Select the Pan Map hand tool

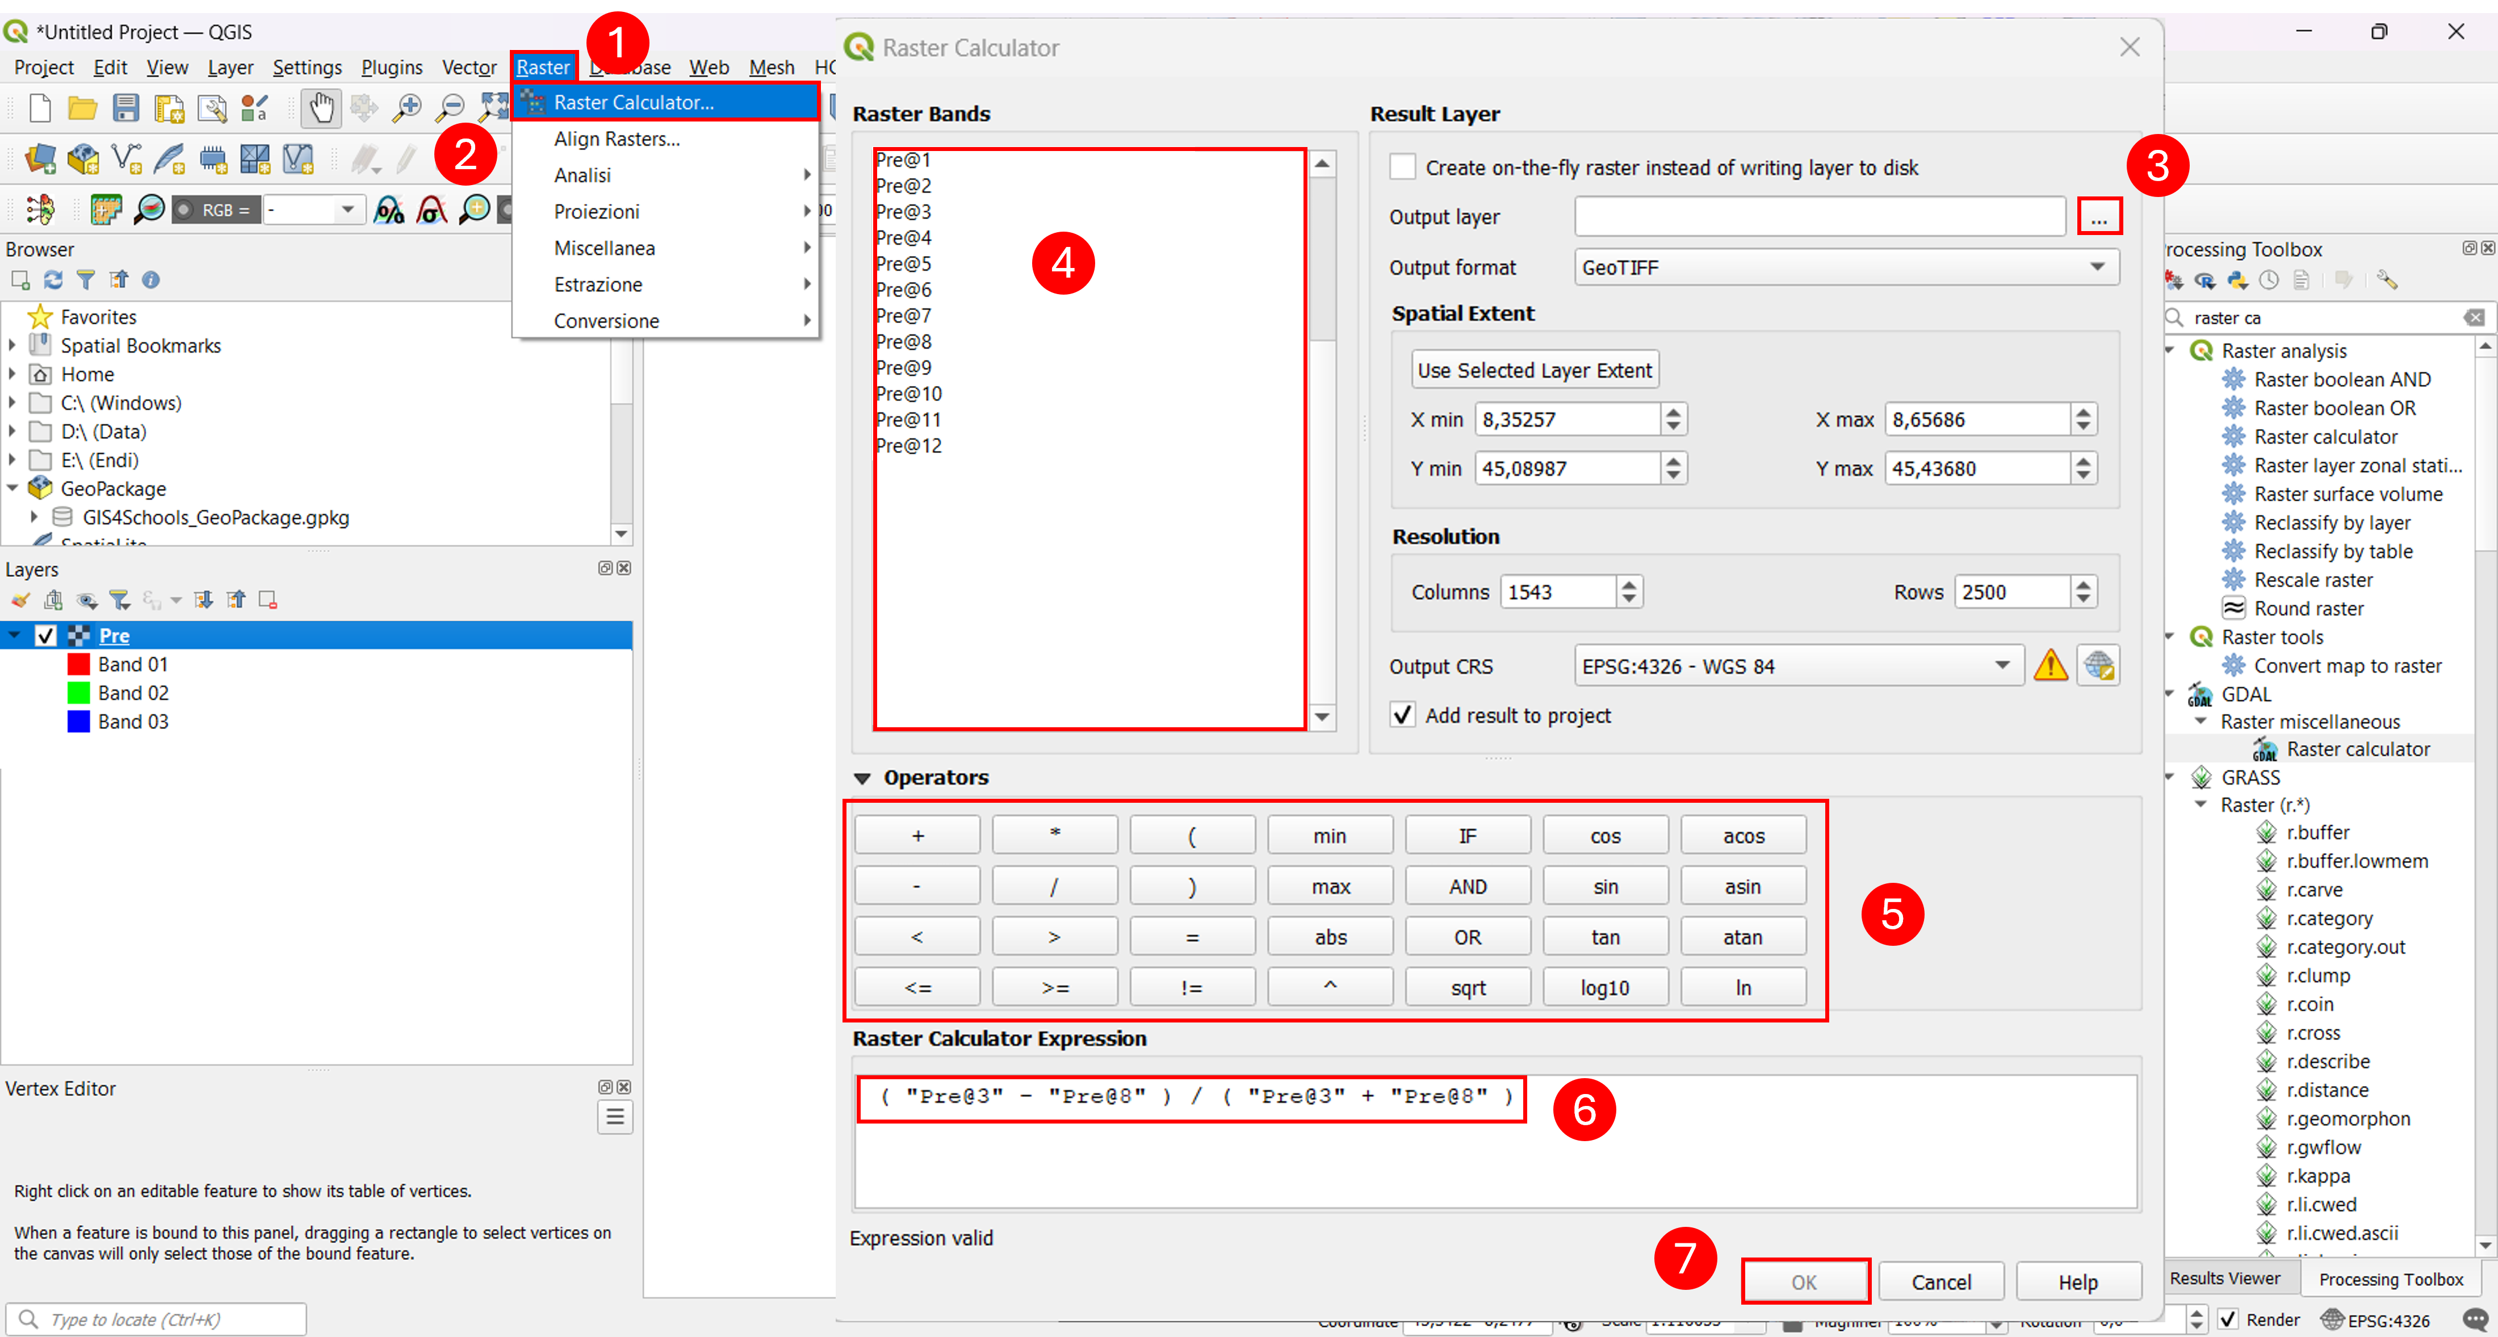click(x=320, y=108)
